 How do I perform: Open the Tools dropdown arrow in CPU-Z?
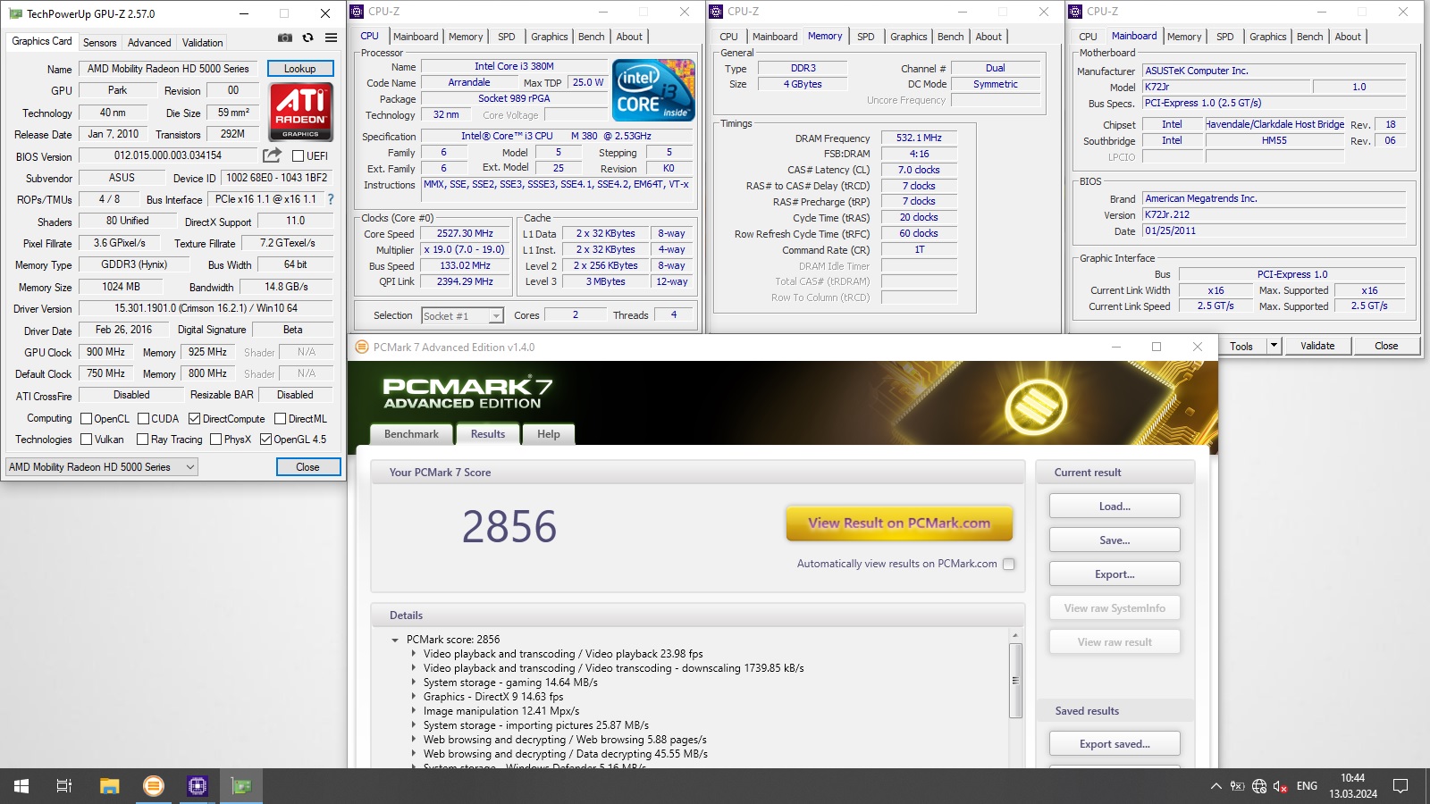point(1274,346)
